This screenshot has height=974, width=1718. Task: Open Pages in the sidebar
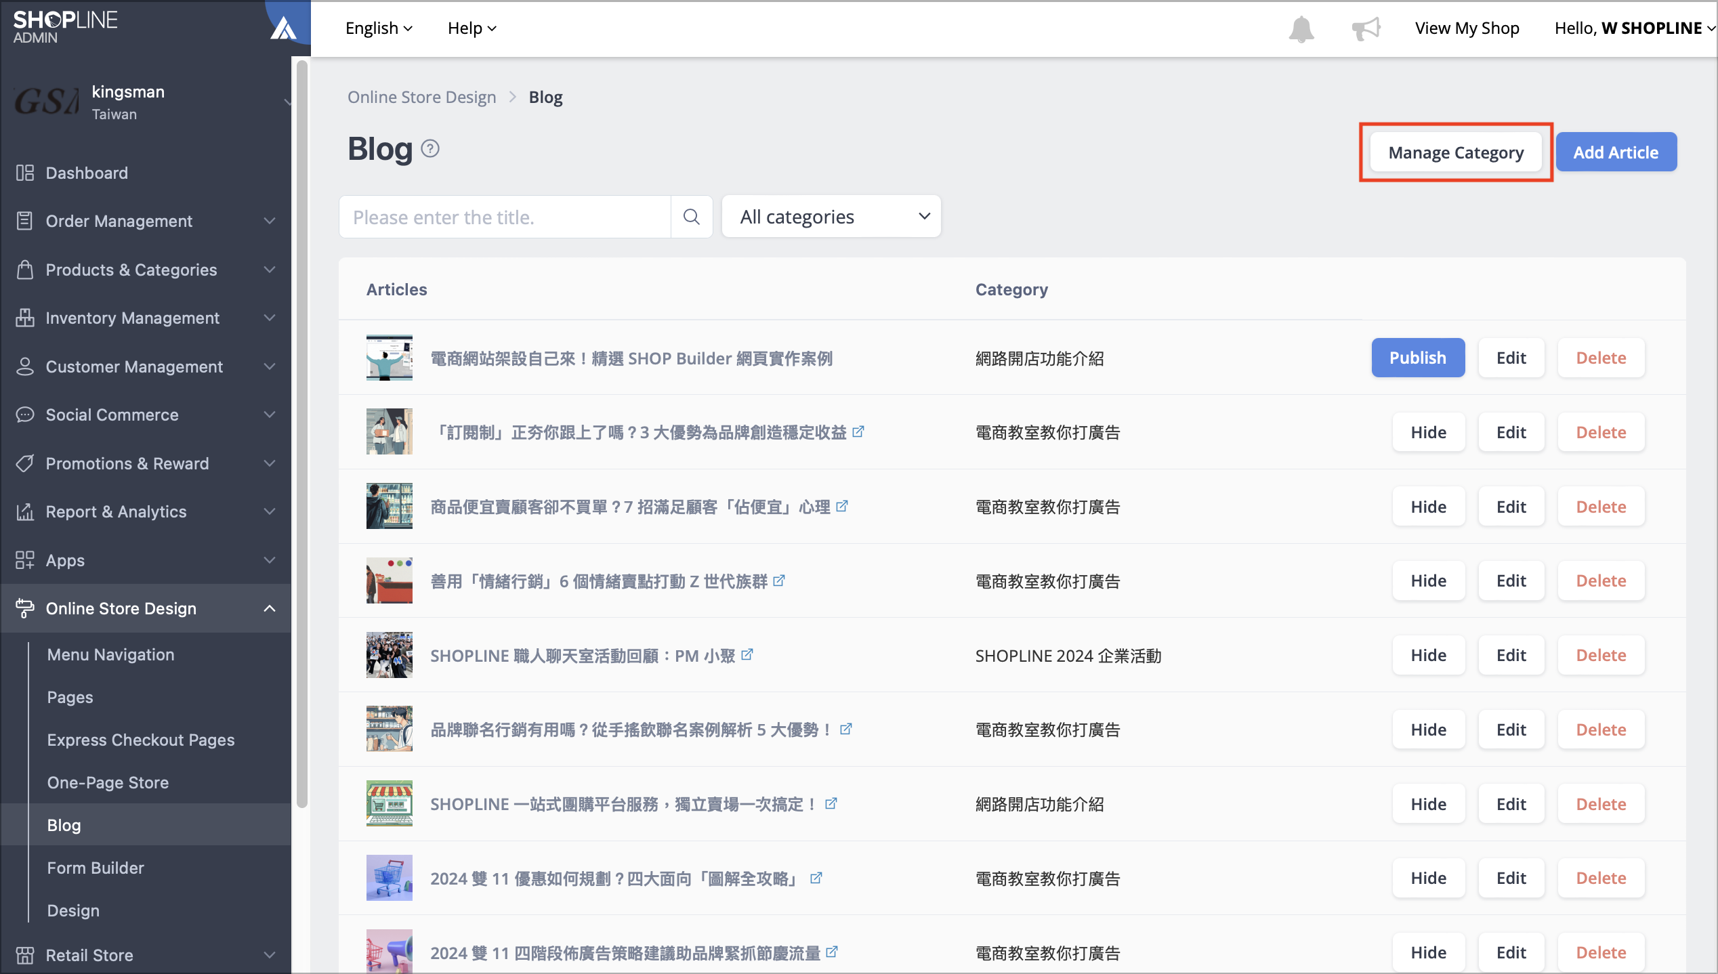(70, 697)
